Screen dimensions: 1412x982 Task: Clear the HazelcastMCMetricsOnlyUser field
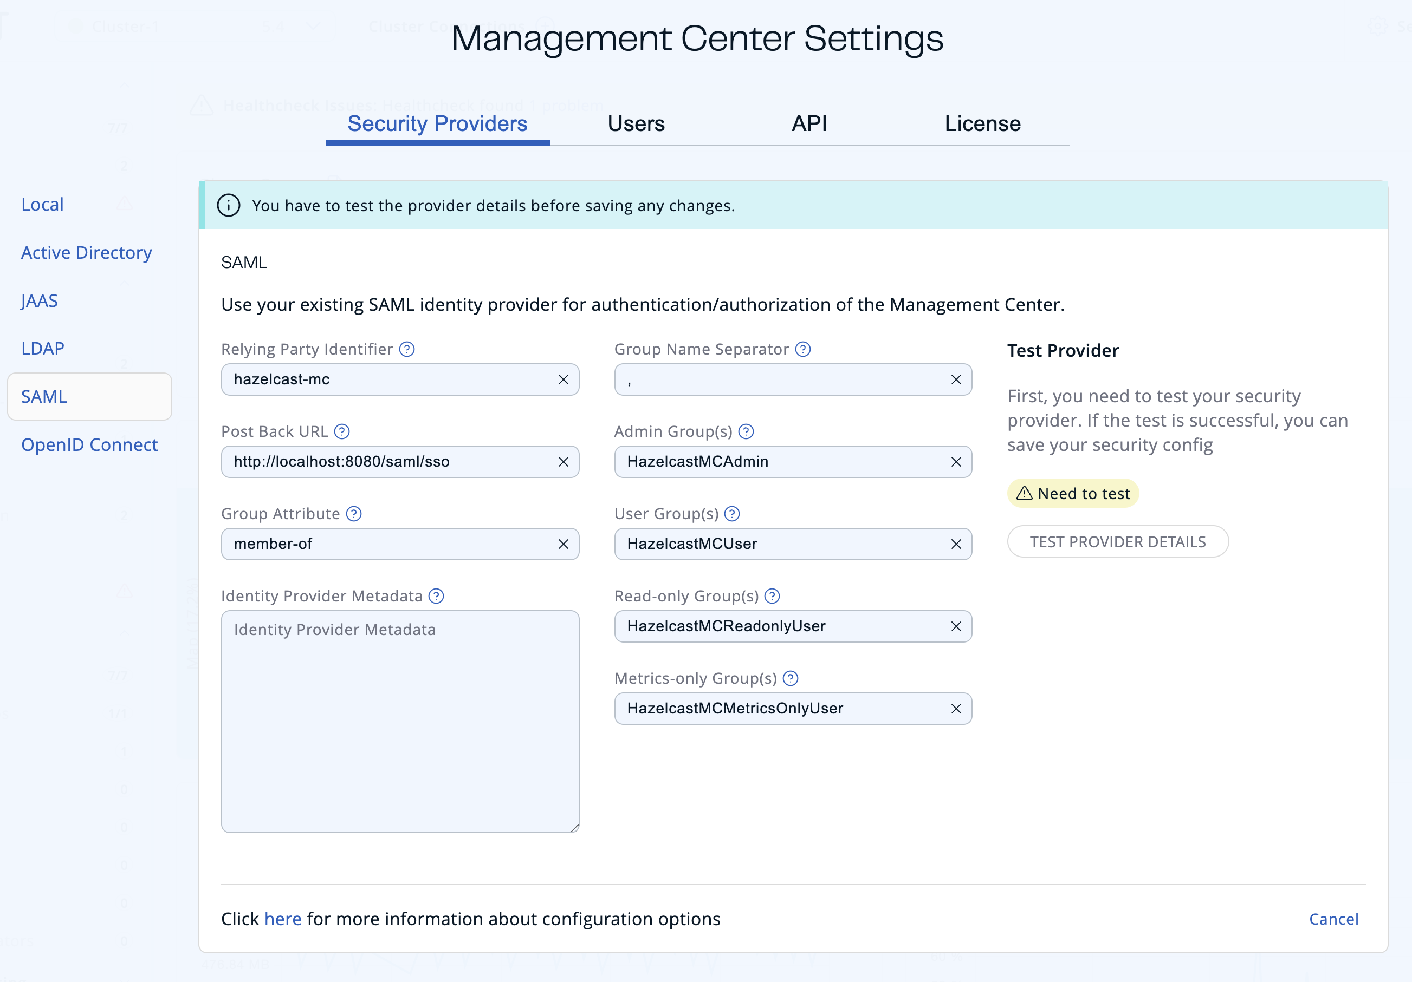[956, 708]
